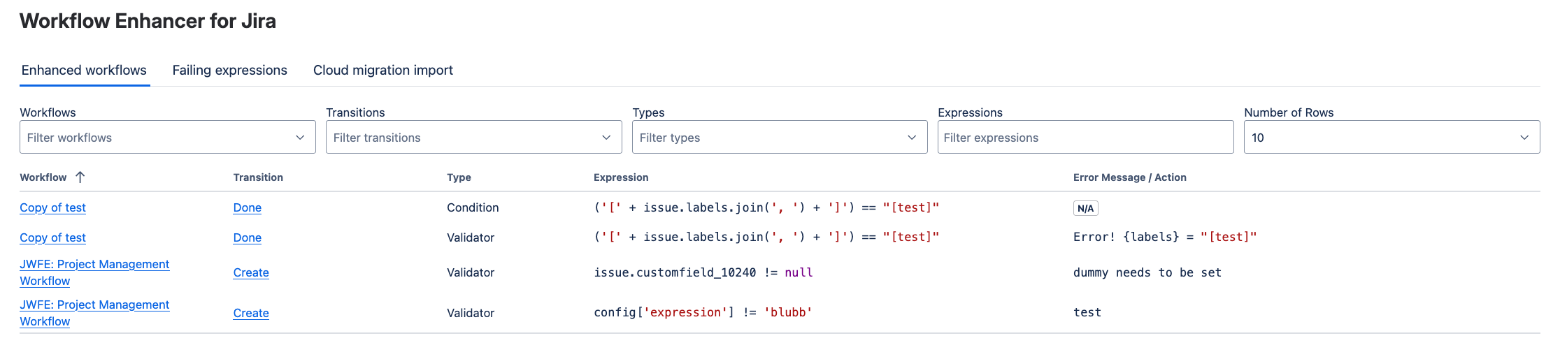Click Create transition for config expression row
Image resolution: width=1567 pixels, height=359 pixels.
250,314
